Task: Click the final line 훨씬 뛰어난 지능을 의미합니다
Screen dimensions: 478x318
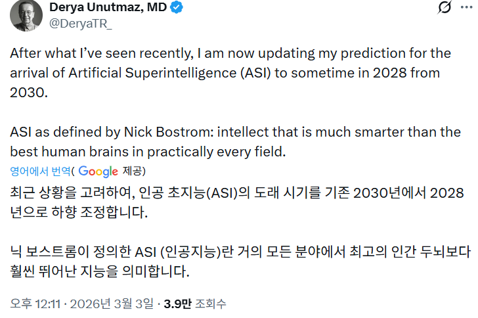Action: [x=100, y=271]
